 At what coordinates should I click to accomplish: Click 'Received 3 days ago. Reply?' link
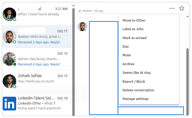coord(39,42)
